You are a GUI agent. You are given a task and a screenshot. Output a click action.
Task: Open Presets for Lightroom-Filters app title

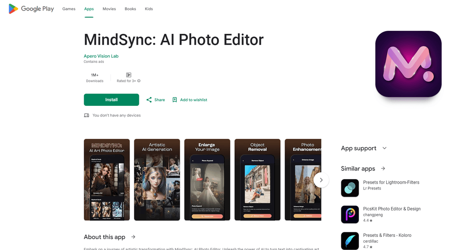(391, 182)
